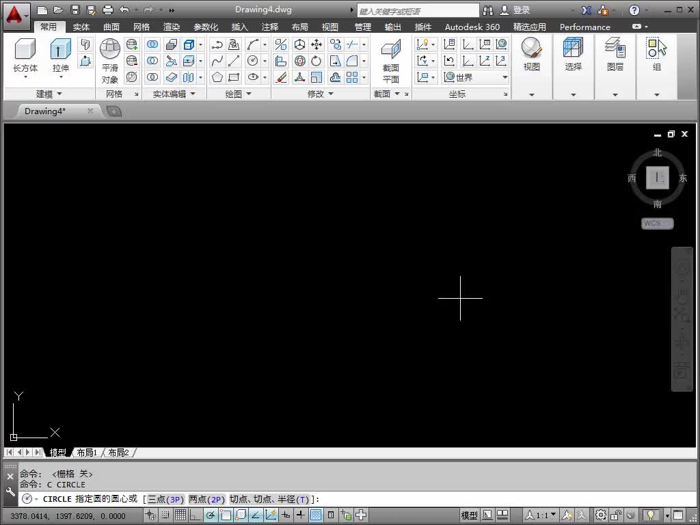Viewport: 700px width, 525px height.
Task: Click the Selection (选择) panel cube icon
Action: click(x=574, y=49)
